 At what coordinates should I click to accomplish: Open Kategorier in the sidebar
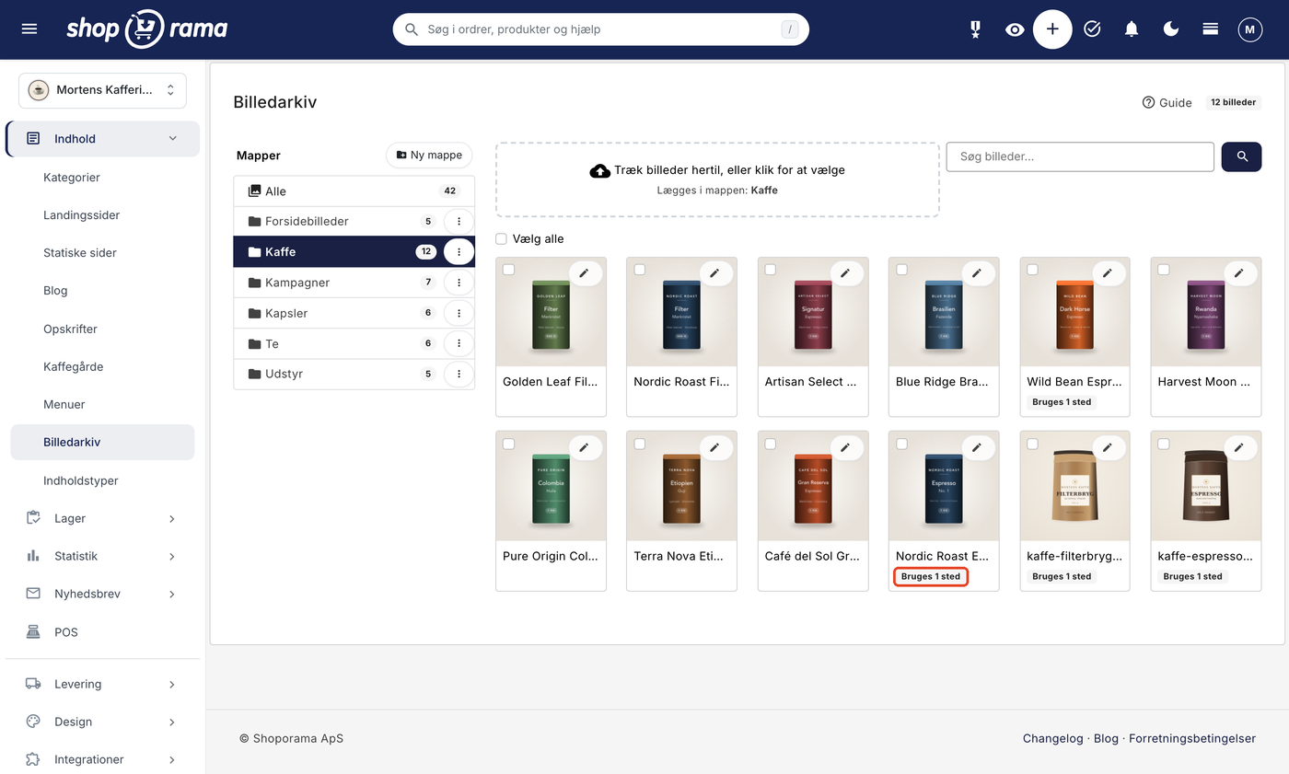coord(72,177)
